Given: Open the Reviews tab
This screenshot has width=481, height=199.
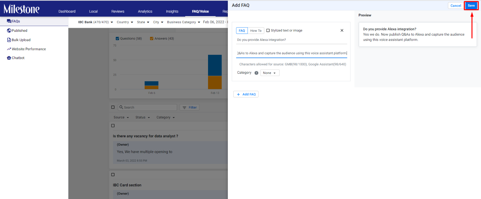Looking at the screenshot, I should click(118, 11).
